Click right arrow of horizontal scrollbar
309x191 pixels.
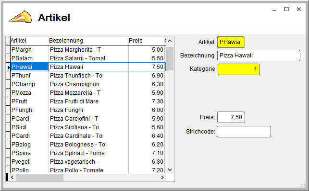point(162,177)
